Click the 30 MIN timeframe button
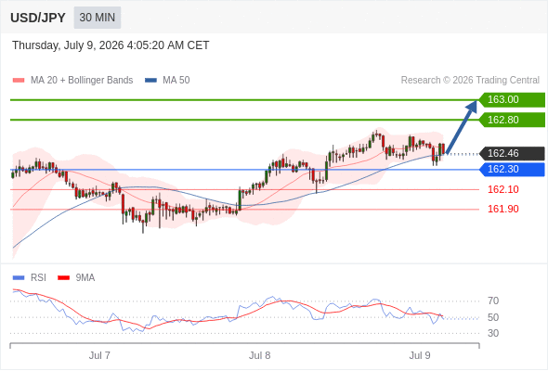 [98, 18]
